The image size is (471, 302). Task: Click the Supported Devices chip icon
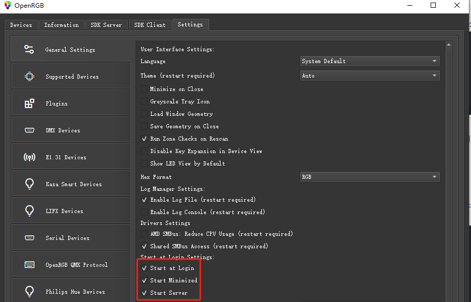click(x=29, y=77)
